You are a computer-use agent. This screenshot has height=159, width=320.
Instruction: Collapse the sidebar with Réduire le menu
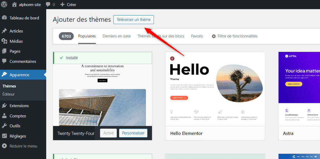23,146
